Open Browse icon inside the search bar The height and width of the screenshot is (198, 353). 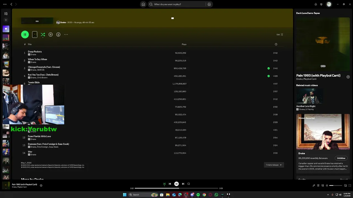point(209,4)
